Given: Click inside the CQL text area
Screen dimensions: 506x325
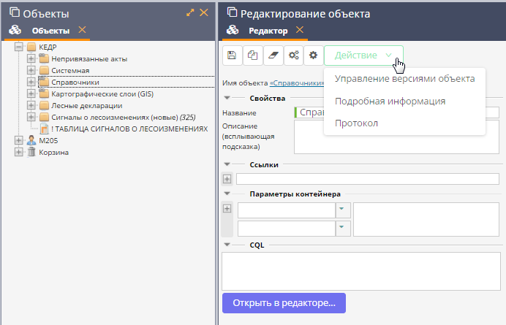Looking at the screenshot, I should coord(363,270).
